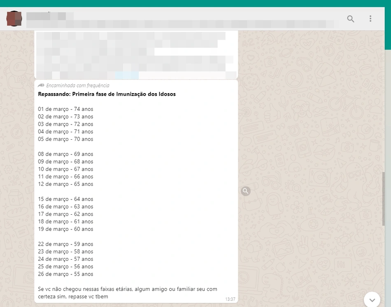Click line '19 de março - 60 anos'
Viewport: 391px width, 307px height.
tap(65, 229)
